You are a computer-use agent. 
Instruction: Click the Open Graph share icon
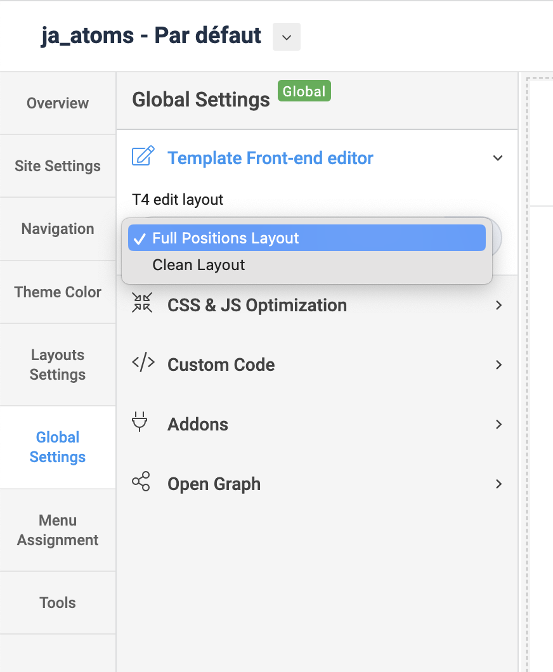pos(141,482)
